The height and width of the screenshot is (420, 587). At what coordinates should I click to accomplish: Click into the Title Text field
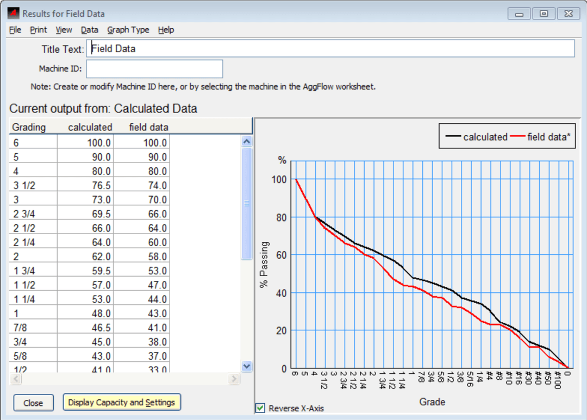[330, 48]
